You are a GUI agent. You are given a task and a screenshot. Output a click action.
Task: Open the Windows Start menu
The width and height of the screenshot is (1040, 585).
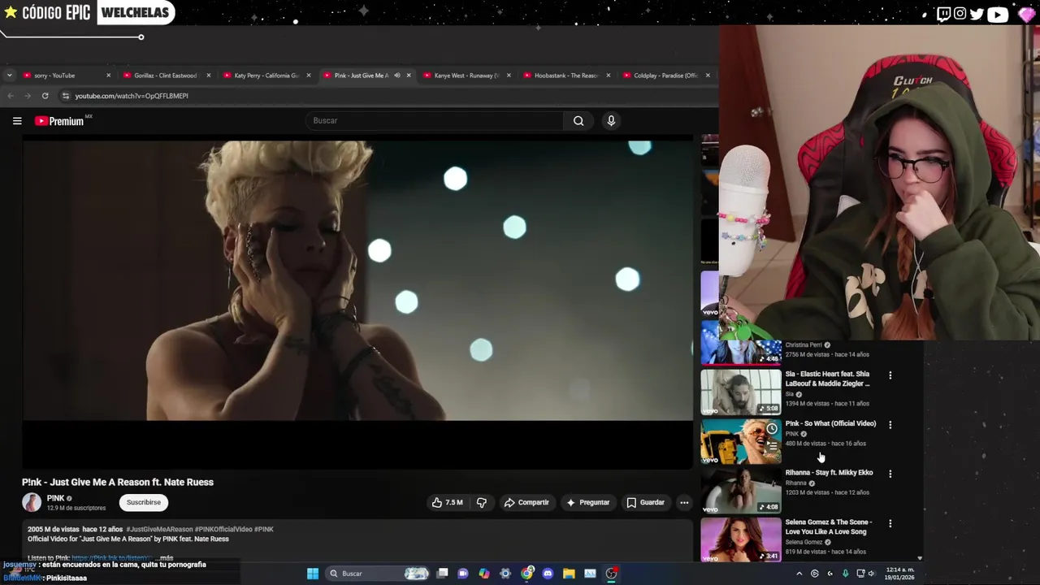pos(313,574)
